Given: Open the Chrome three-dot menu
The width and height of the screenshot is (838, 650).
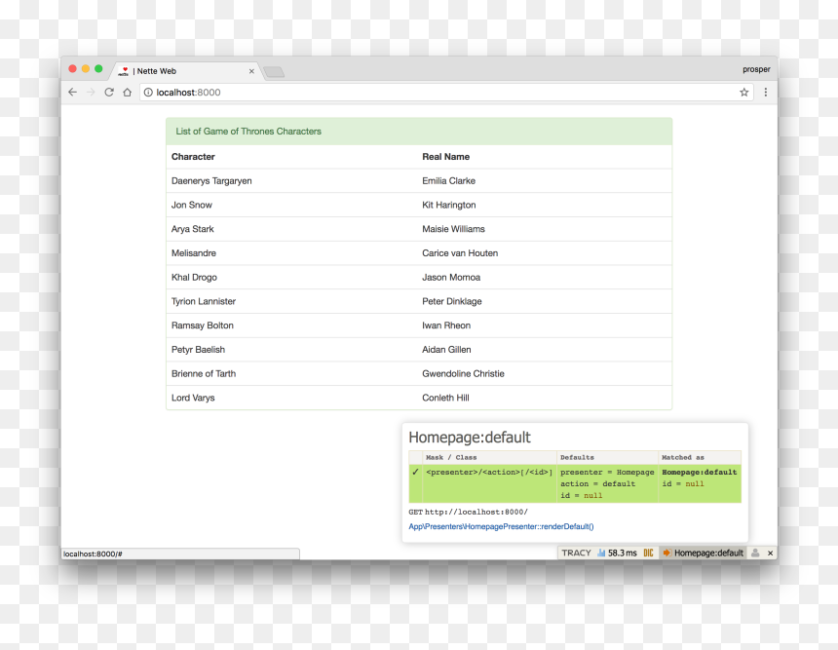Looking at the screenshot, I should [765, 92].
